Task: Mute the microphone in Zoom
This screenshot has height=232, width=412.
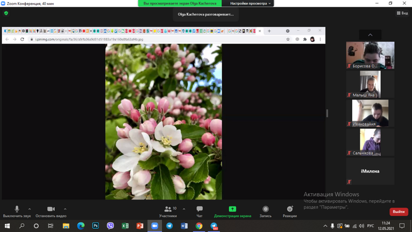Action: click(x=17, y=212)
